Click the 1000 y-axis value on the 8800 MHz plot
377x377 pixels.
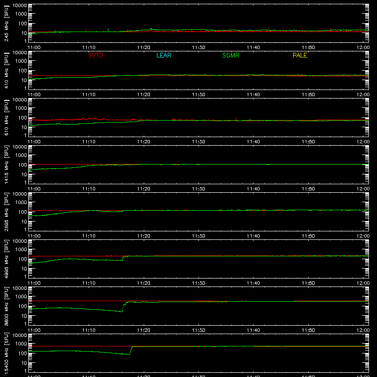pos(21,297)
